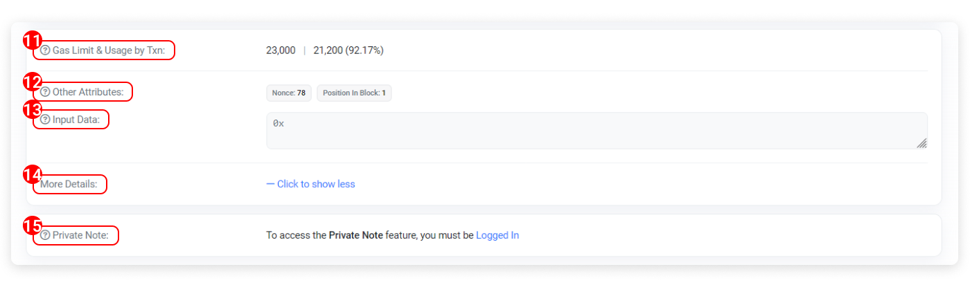Image resolution: width=970 pixels, height=287 pixels.
Task: Click the 23,000 gas limit value
Action: [281, 50]
